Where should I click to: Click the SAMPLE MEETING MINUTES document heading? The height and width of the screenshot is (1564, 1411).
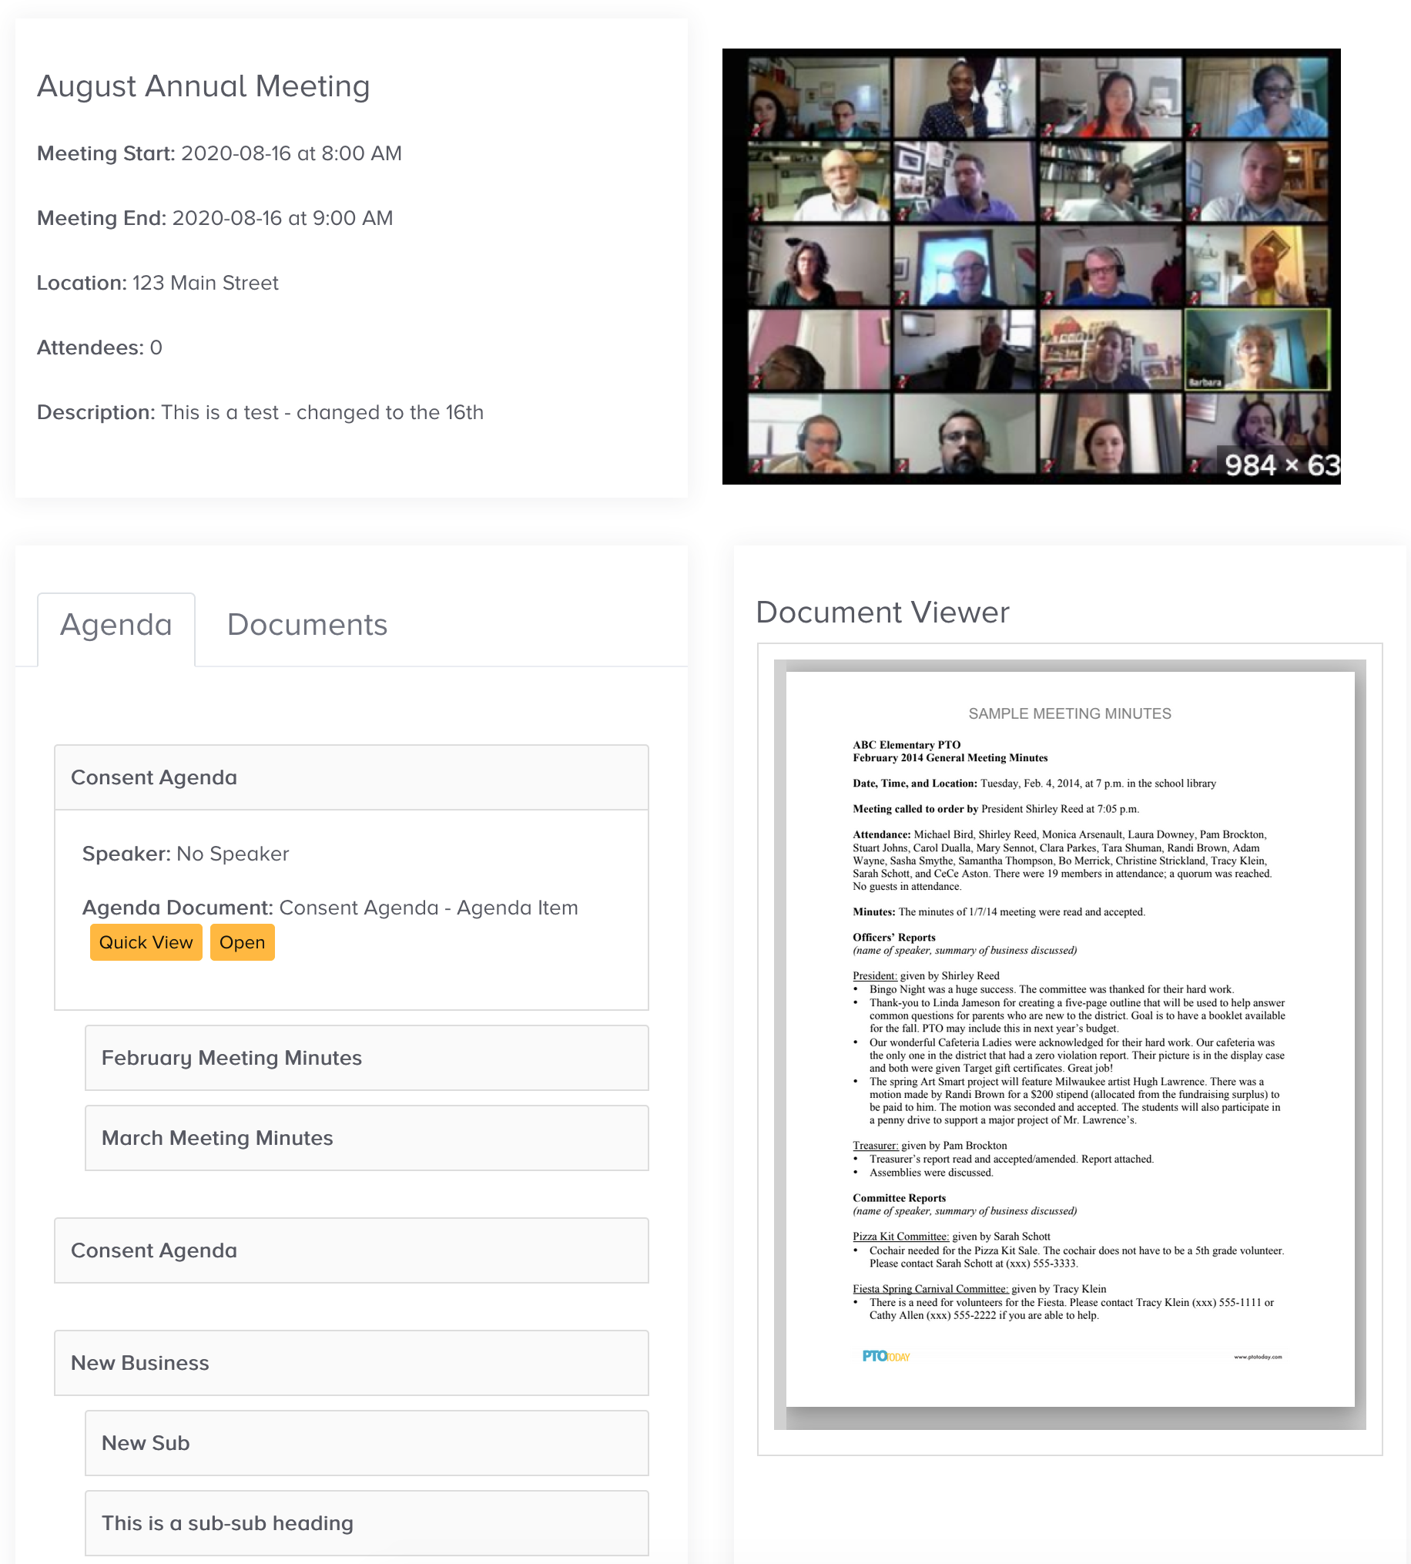pyautogui.click(x=1070, y=713)
